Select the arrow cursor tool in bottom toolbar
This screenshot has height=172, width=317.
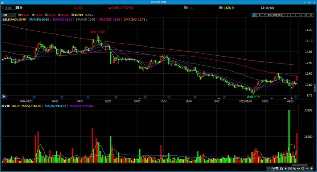coord(286,169)
